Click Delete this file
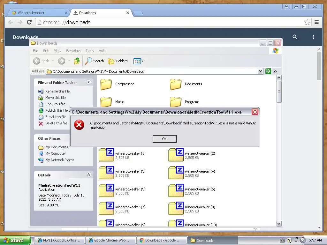 pos(53,123)
